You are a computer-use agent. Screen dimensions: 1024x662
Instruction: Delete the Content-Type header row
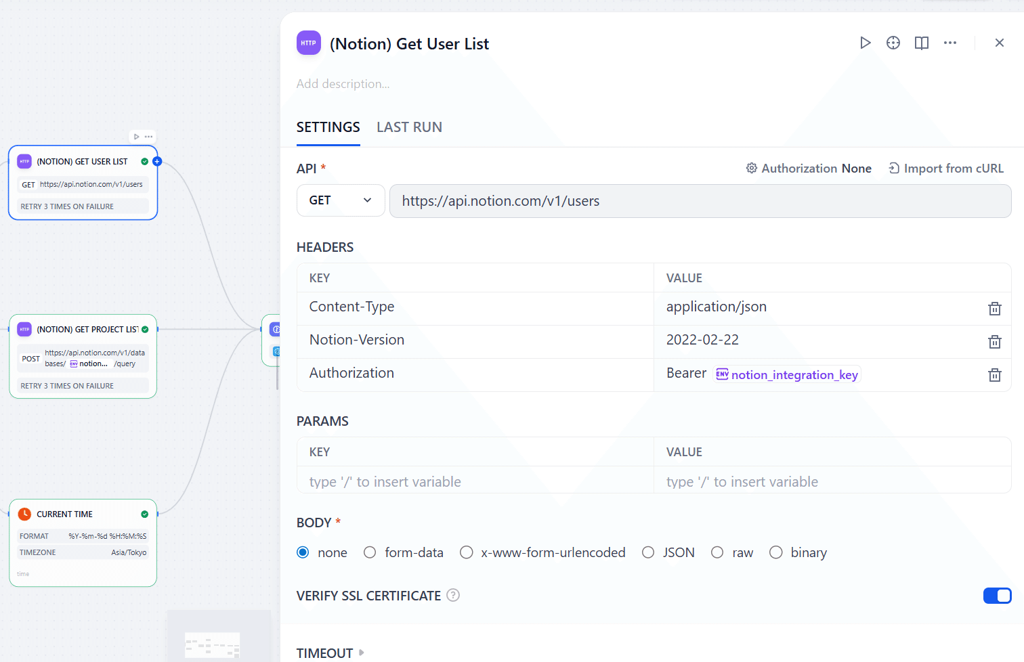(x=994, y=309)
